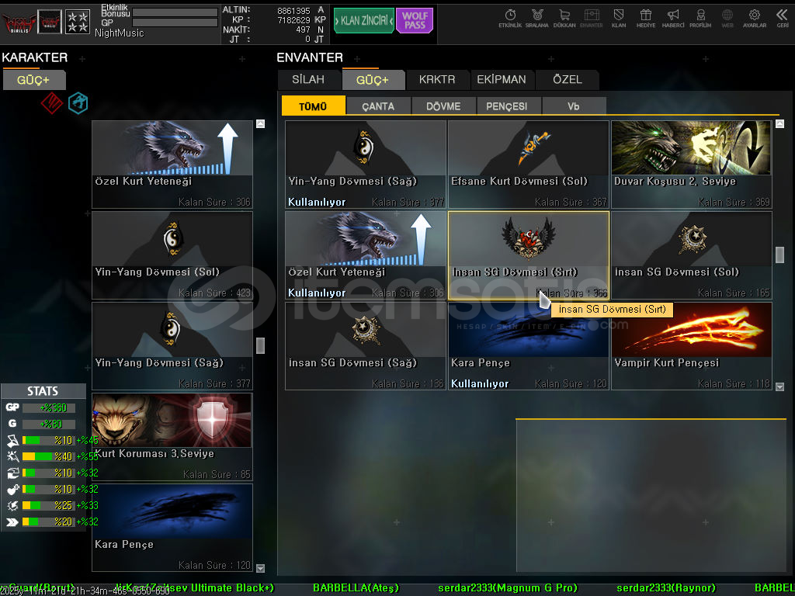Click the four-star rank badge
The height and width of the screenshot is (596, 795).
point(78,22)
